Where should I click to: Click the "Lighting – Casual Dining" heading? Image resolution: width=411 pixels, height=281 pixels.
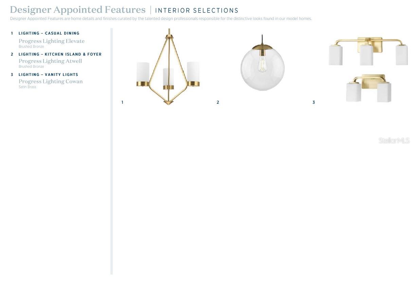pos(49,33)
